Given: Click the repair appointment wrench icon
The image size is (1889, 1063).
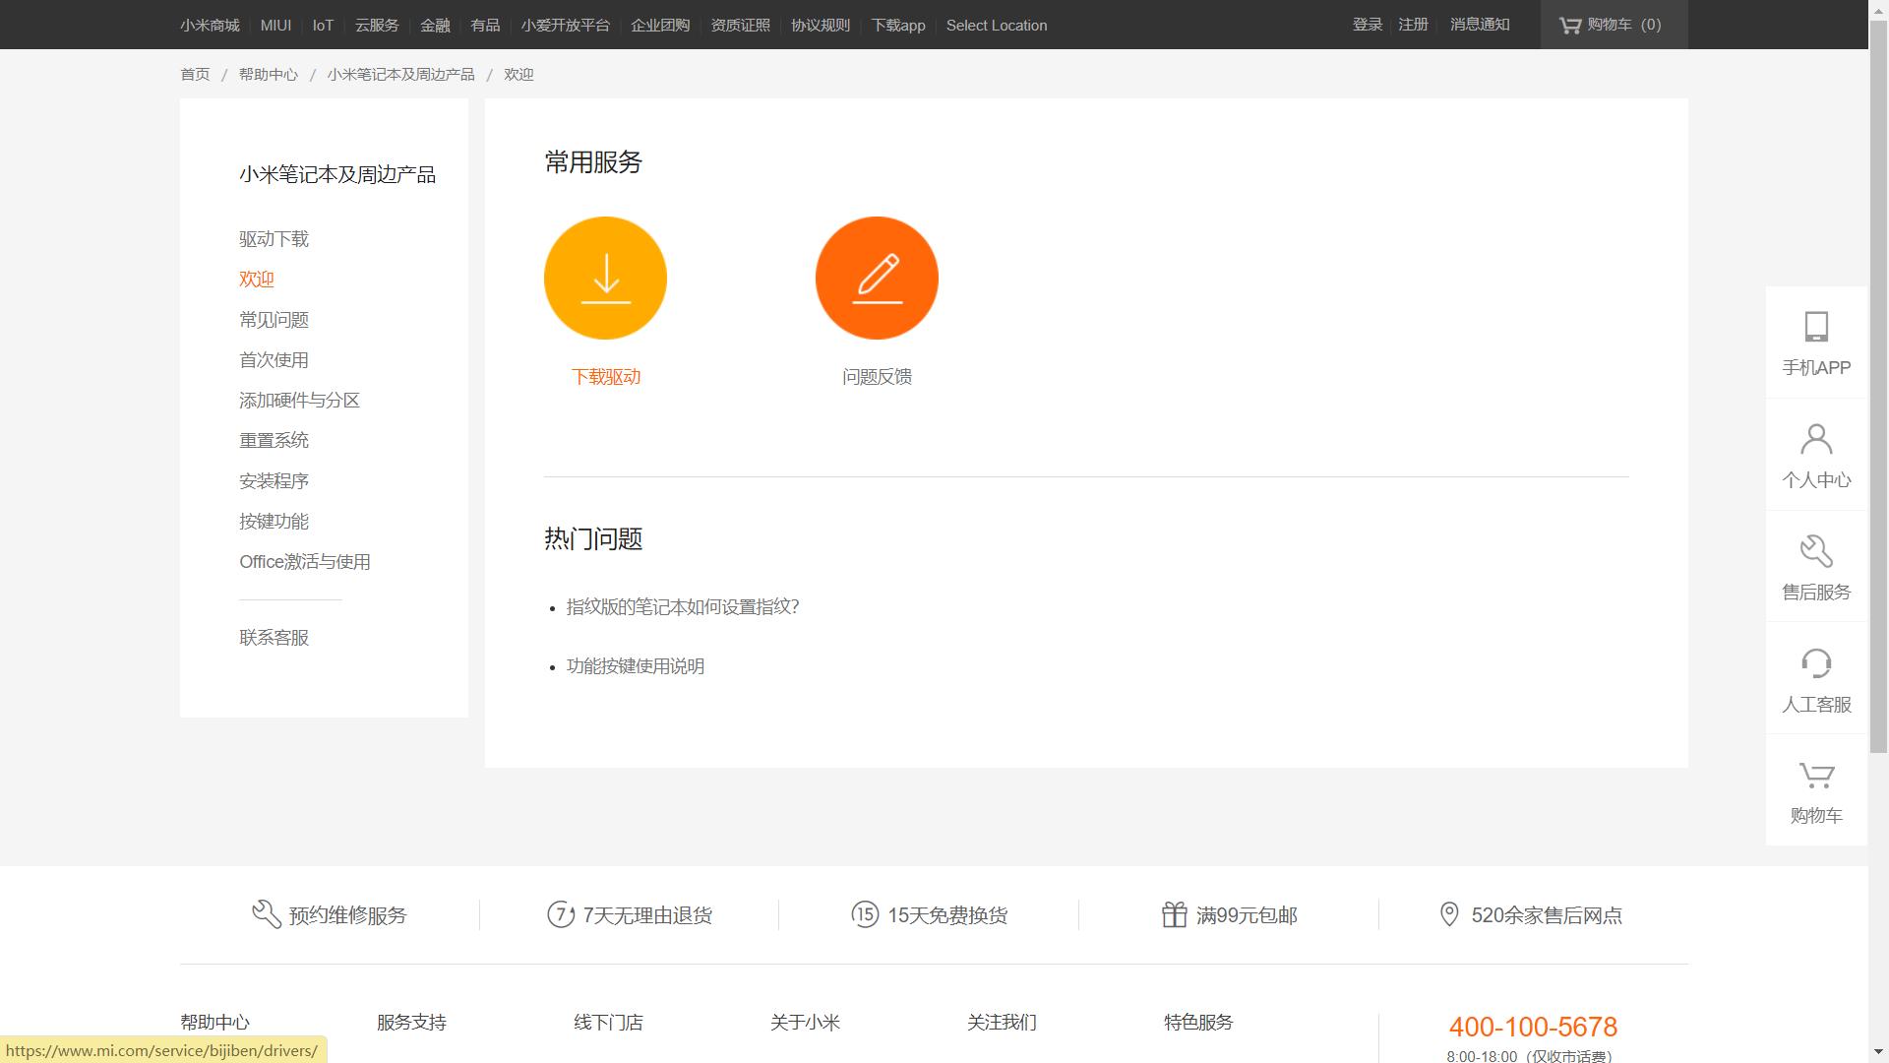Looking at the screenshot, I should (x=266, y=914).
